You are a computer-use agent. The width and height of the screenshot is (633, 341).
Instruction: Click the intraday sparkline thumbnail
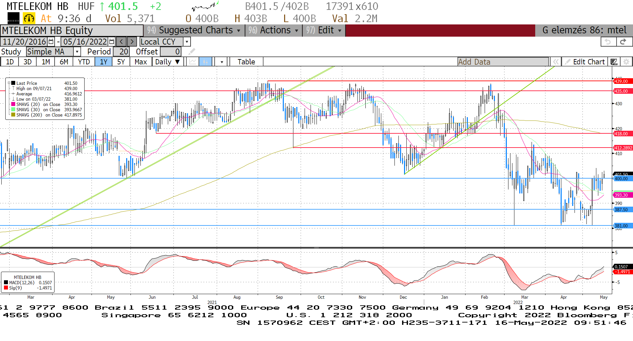205,6
